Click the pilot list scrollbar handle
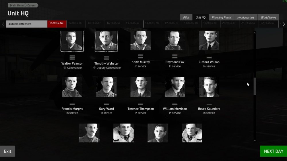This screenshot has width=287, height=161. [255, 86]
